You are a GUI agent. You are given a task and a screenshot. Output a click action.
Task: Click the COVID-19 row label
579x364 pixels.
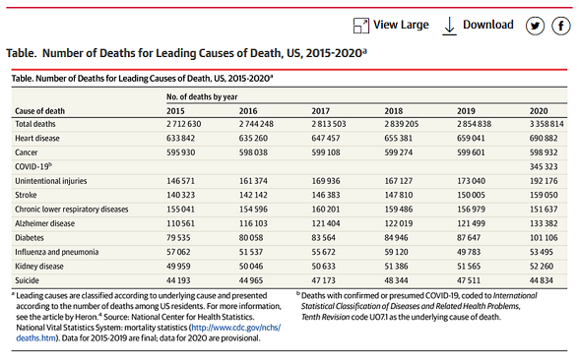(x=33, y=166)
